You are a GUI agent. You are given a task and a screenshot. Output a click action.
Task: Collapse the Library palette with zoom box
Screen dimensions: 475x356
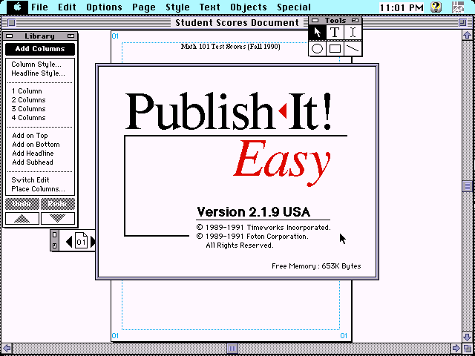[x=71, y=36]
